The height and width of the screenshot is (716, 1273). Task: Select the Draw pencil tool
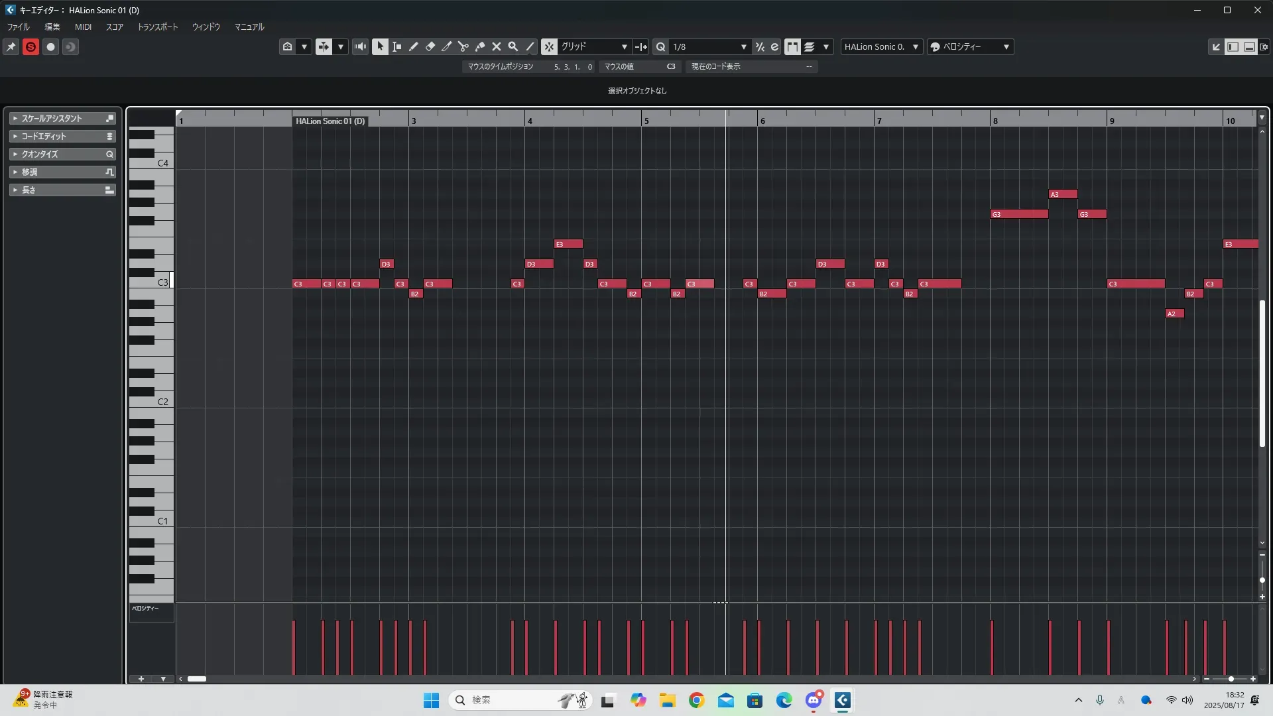pos(413,46)
